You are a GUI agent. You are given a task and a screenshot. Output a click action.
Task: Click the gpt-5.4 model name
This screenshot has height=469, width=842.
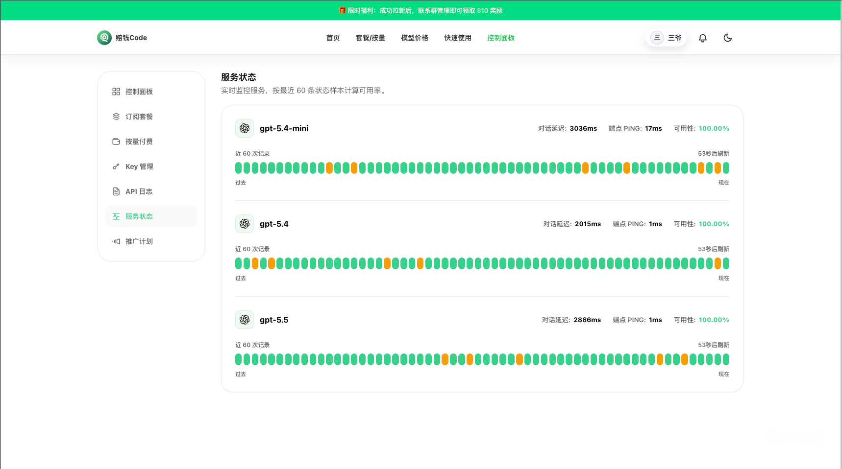[x=274, y=224]
